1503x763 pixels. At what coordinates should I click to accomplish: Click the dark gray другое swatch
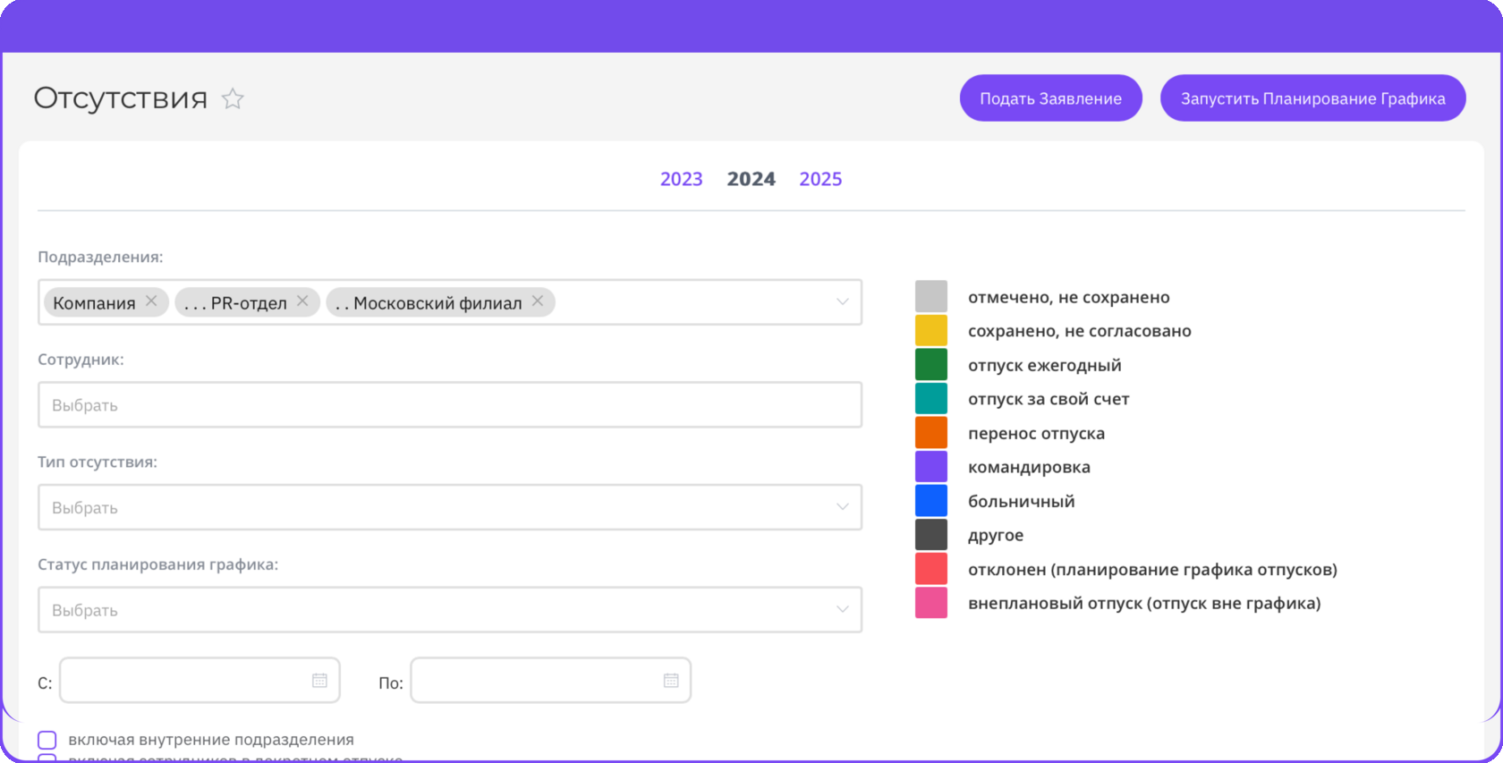point(931,534)
